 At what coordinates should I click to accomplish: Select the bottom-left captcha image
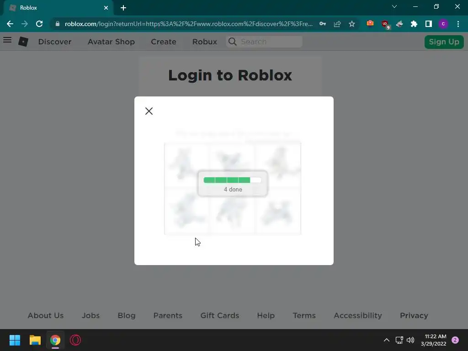[186, 211]
